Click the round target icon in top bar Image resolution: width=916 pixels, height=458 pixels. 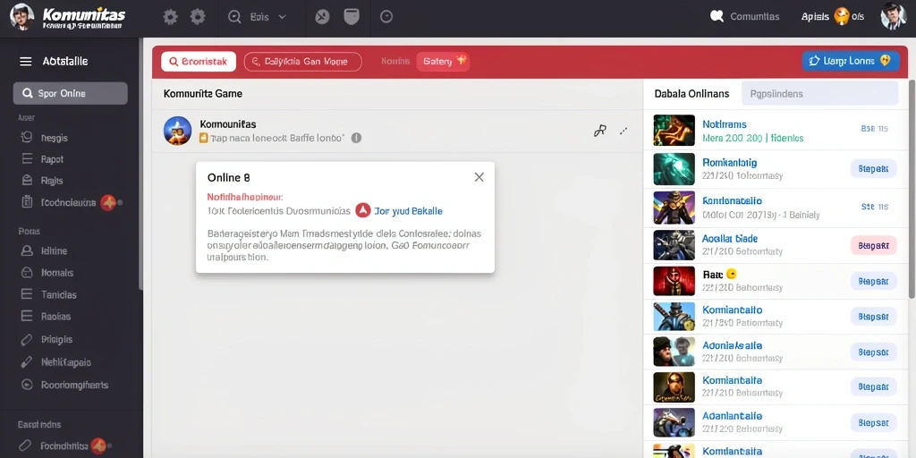coord(386,17)
